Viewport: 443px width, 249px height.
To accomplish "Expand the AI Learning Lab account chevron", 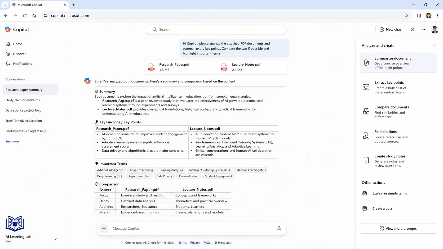I will pos(55,239).
